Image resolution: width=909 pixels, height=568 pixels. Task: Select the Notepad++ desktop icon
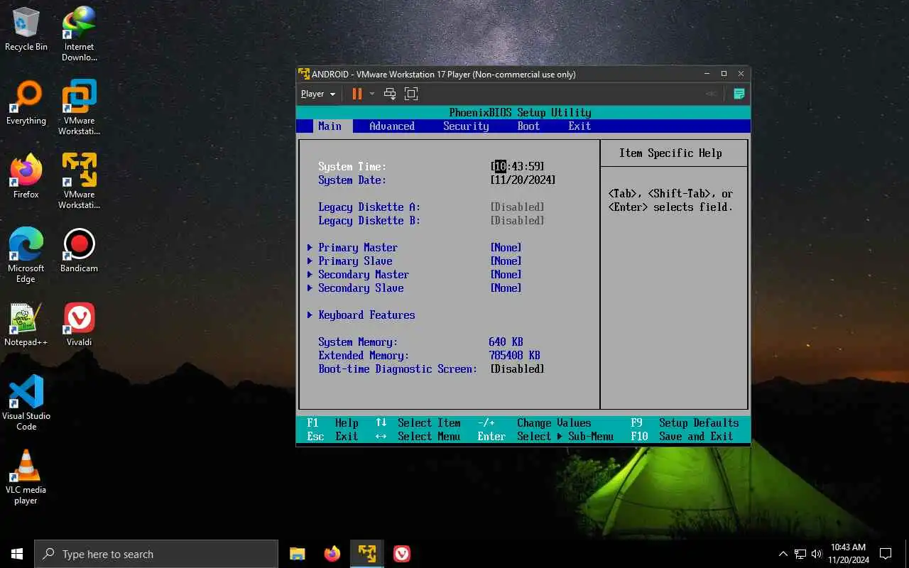click(26, 324)
